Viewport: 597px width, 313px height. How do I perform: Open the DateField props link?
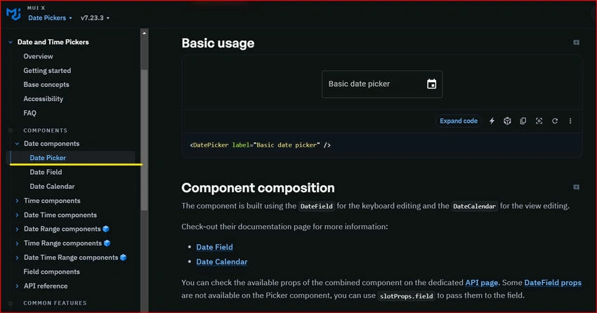553,283
